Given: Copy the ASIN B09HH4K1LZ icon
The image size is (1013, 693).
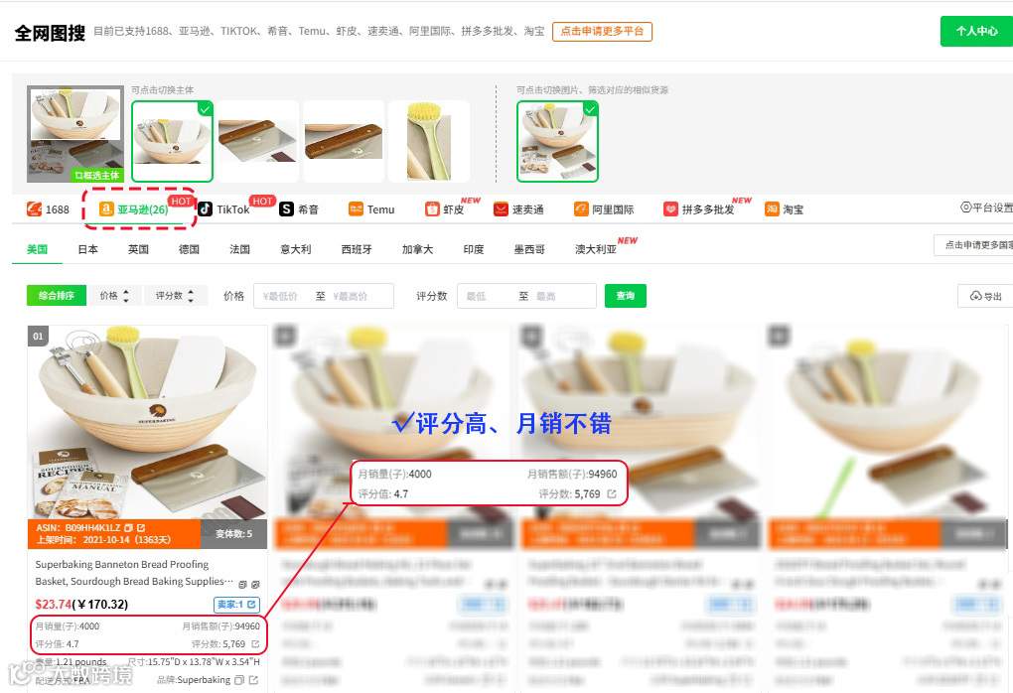Looking at the screenshot, I should (x=128, y=527).
